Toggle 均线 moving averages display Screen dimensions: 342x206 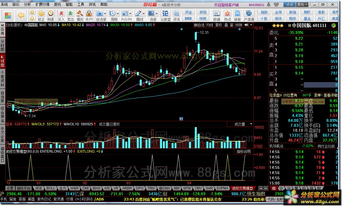210,25
